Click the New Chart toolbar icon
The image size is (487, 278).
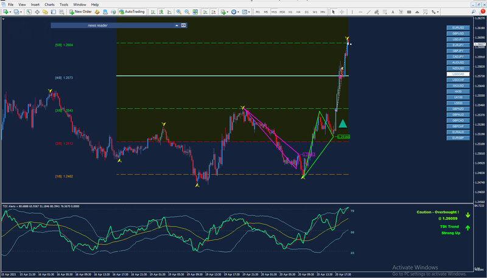(5, 12)
